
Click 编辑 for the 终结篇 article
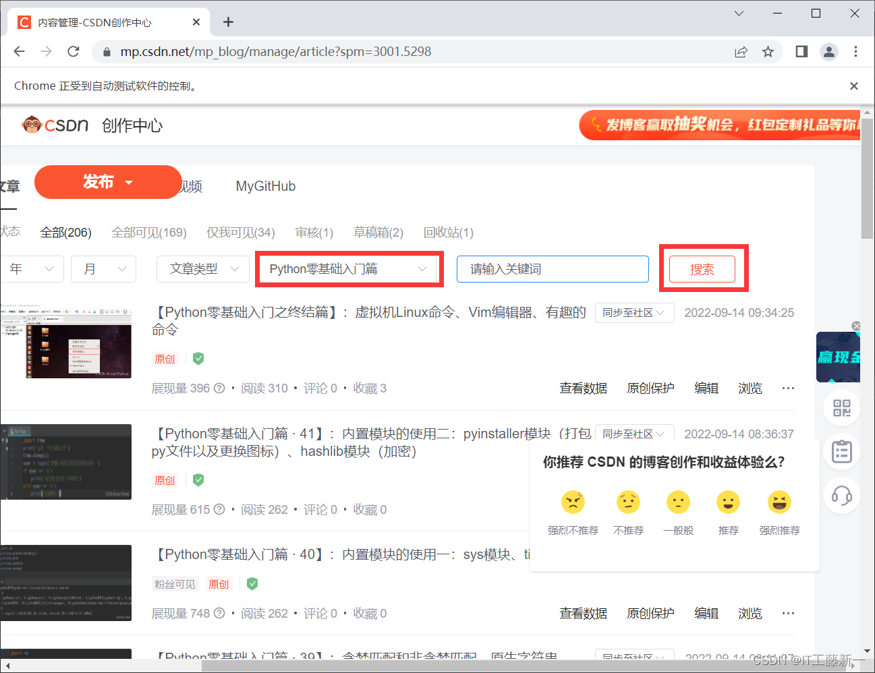[706, 388]
